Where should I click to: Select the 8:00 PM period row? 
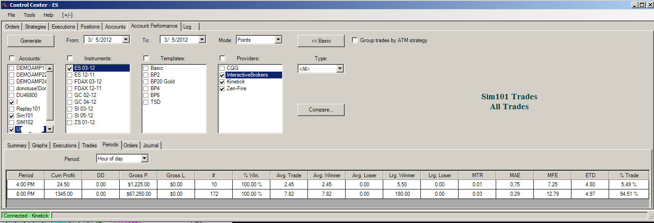[x=327, y=194]
